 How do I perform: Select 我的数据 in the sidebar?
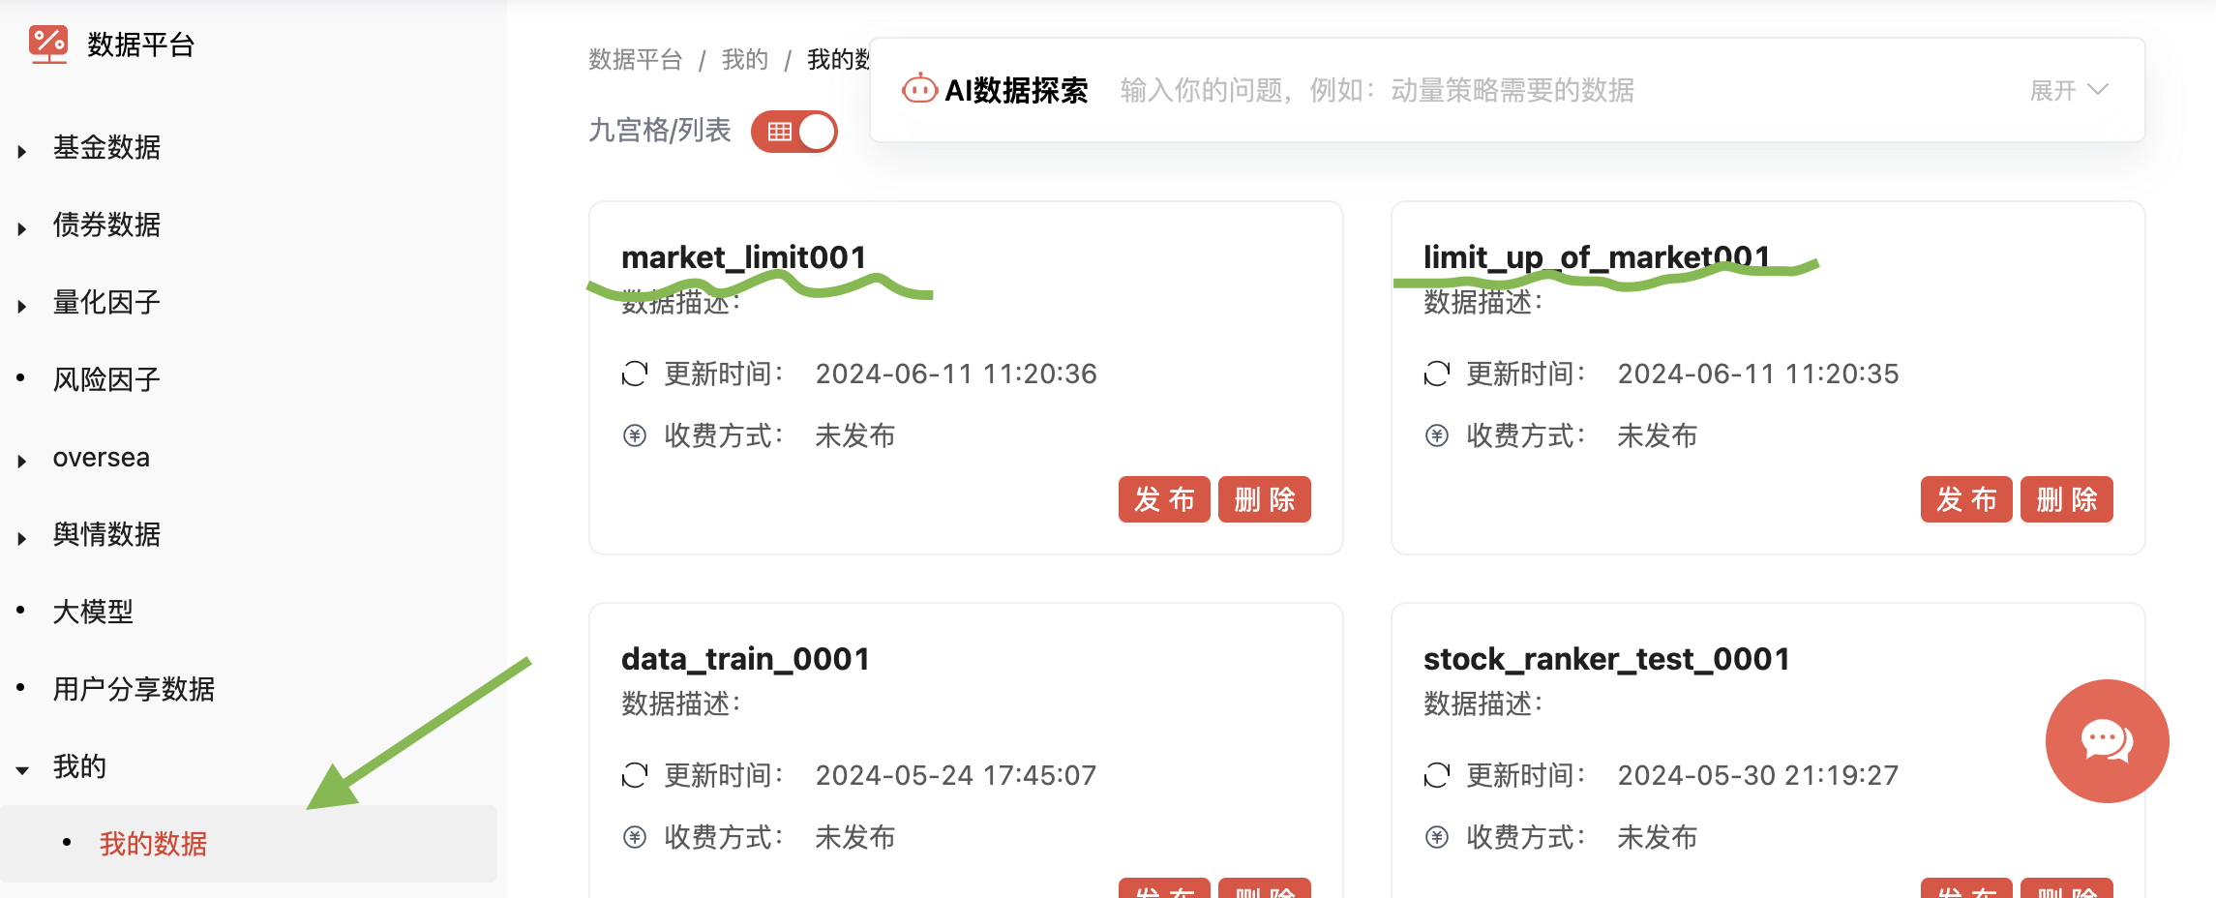pos(153,844)
